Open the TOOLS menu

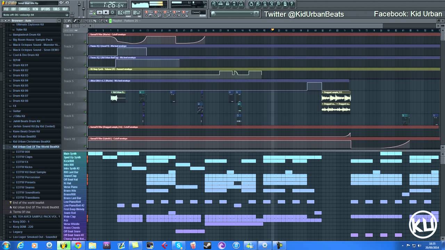pos(56,9)
